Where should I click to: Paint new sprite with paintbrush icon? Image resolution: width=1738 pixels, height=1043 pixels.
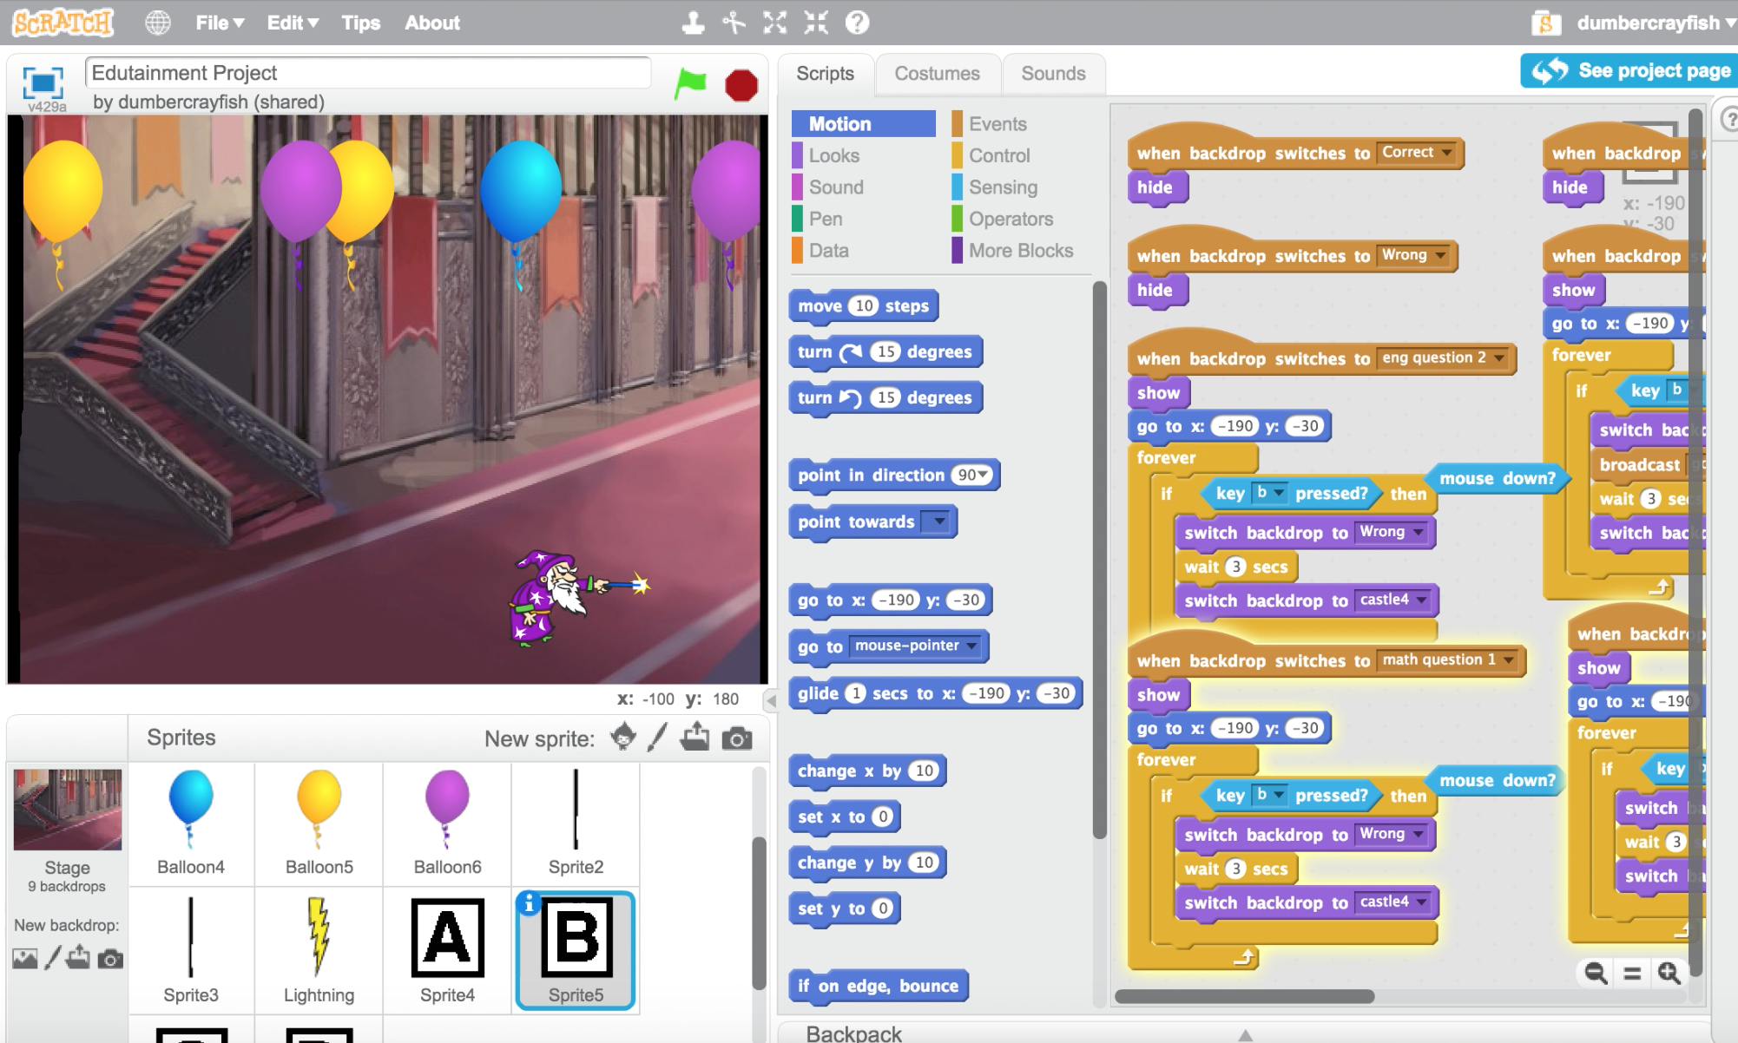click(657, 738)
